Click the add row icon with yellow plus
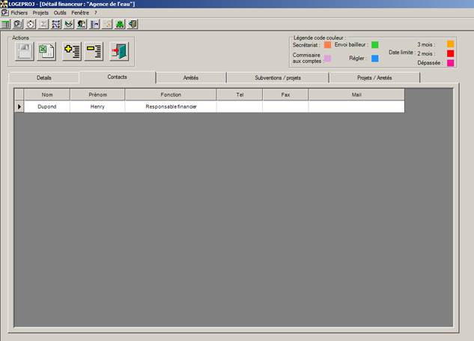The width and height of the screenshot is (474, 341). (x=72, y=52)
